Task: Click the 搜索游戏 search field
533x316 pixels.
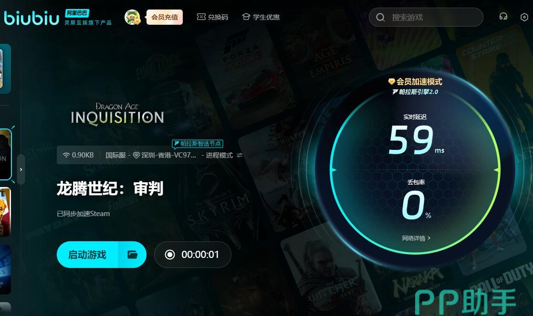Action: (x=426, y=17)
